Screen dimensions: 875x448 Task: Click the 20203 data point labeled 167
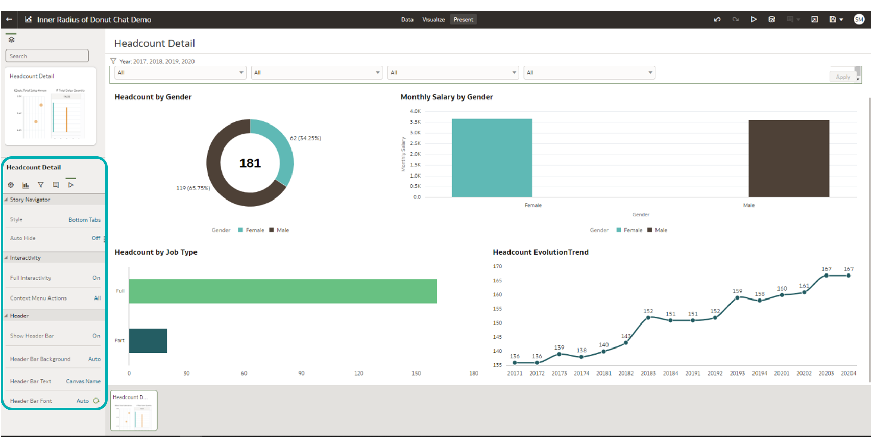[827, 276]
